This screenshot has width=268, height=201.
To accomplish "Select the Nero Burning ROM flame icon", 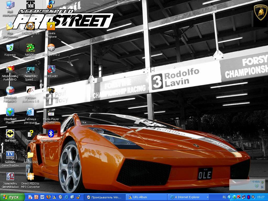I will [10, 69].
